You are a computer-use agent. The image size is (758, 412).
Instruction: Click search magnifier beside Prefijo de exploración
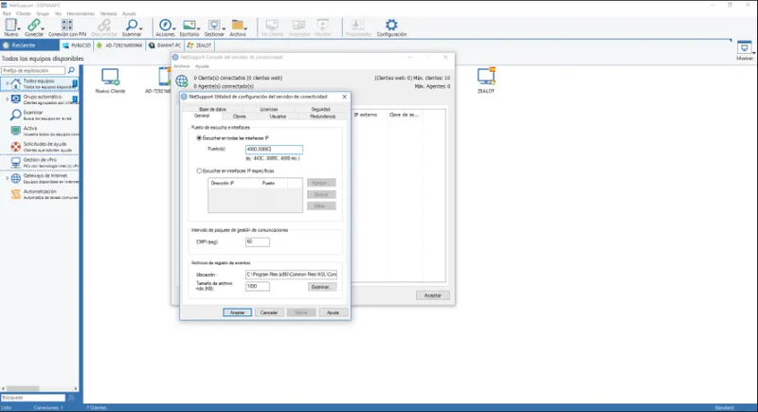click(x=71, y=70)
